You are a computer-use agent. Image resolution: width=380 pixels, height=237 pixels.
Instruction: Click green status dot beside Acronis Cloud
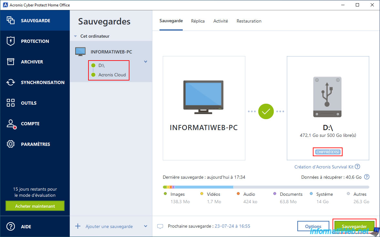(x=93, y=75)
